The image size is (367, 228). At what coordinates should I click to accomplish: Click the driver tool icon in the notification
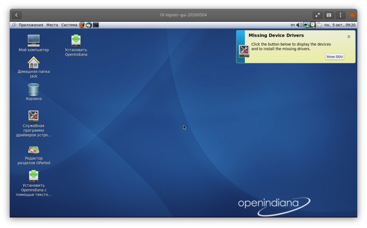pyautogui.click(x=244, y=51)
